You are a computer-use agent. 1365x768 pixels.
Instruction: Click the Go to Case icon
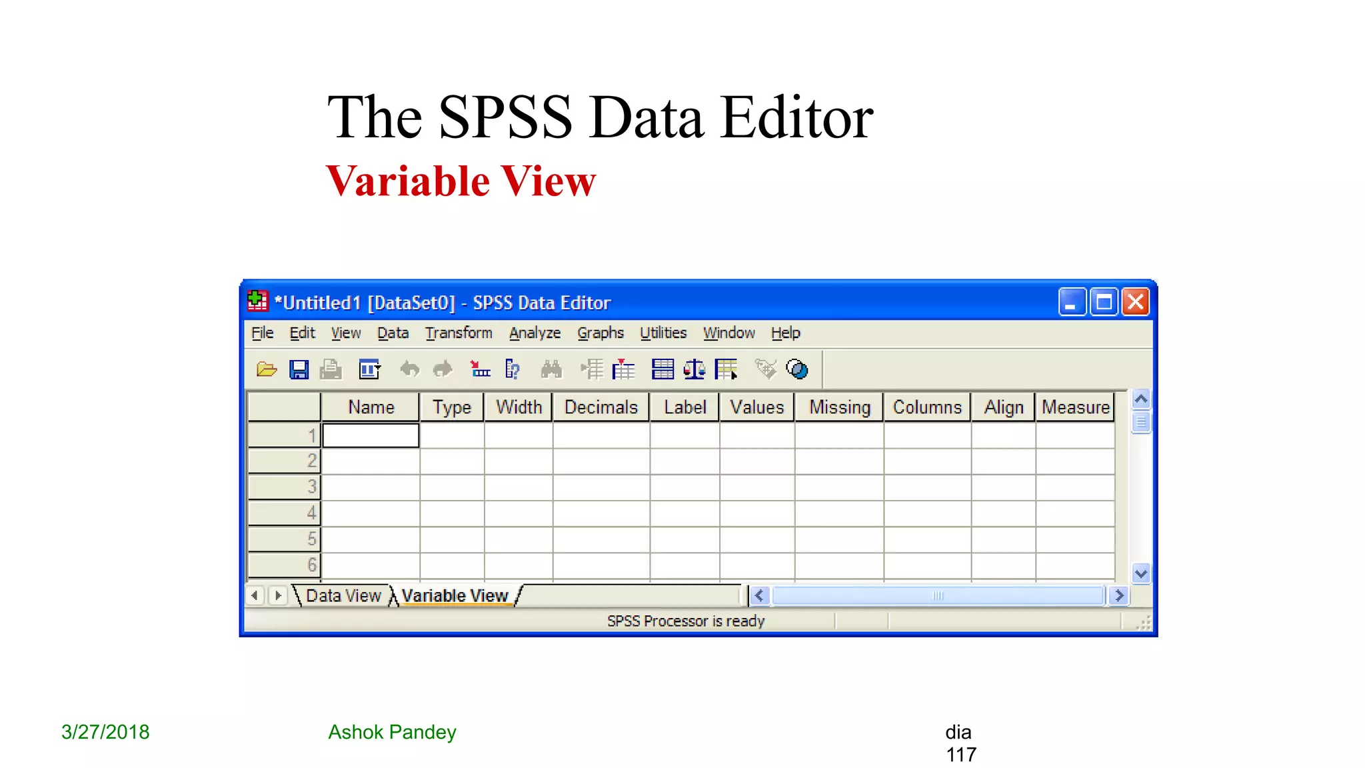(x=480, y=369)
